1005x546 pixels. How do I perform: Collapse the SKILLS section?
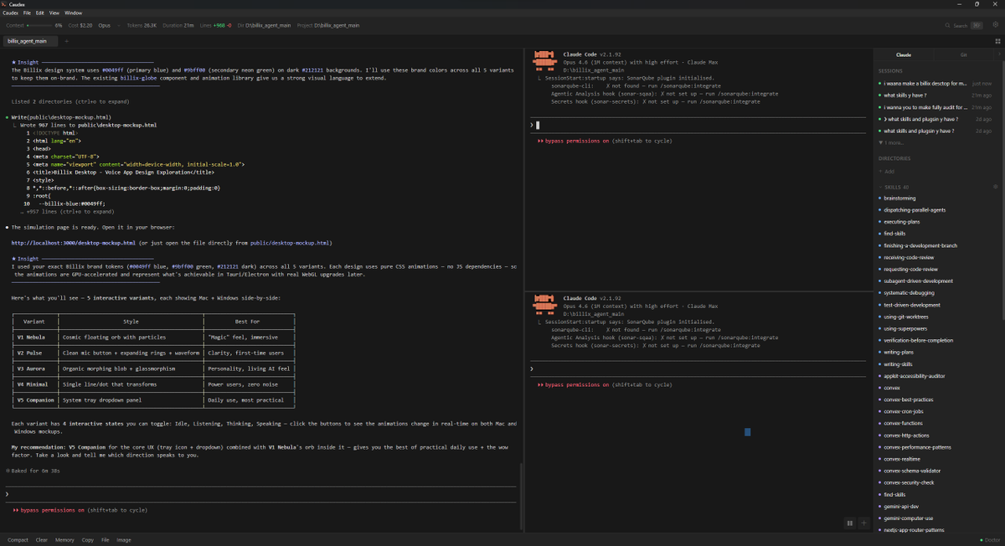pyautogui.click(x=894, y=187)
